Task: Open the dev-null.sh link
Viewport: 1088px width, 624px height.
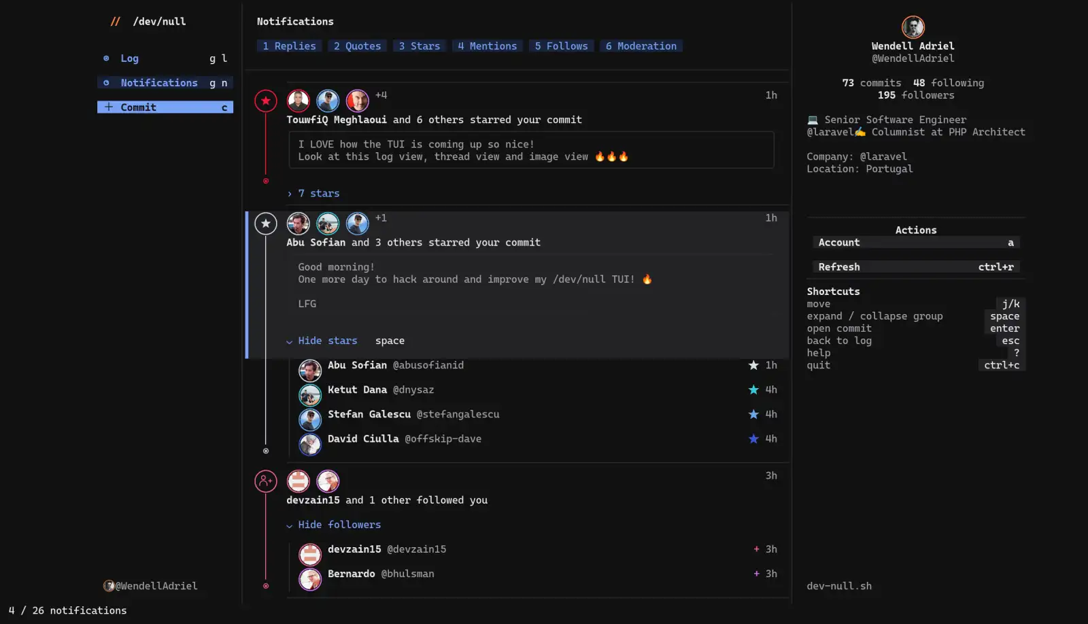Action: click(x=839, y=586)
